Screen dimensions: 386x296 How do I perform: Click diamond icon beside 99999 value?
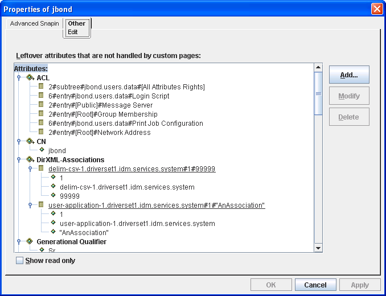tap(53, 195)
